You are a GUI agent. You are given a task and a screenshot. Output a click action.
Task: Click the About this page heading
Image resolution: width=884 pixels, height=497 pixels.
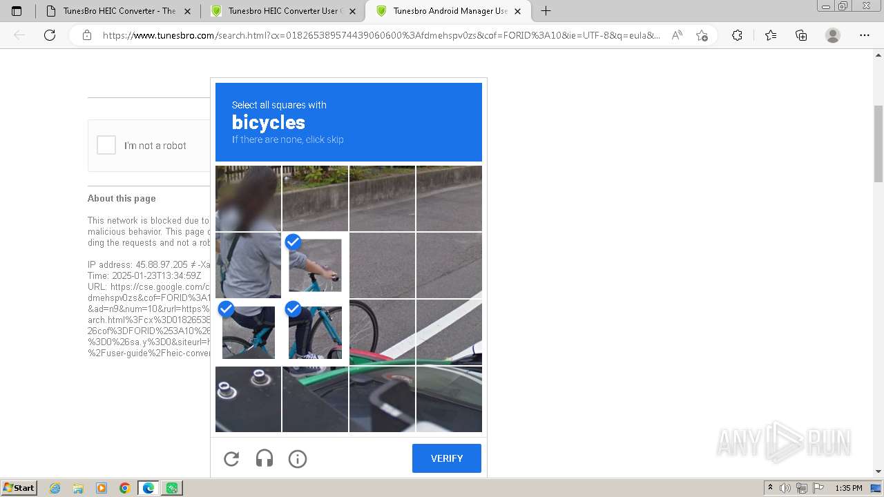[122, 198]
